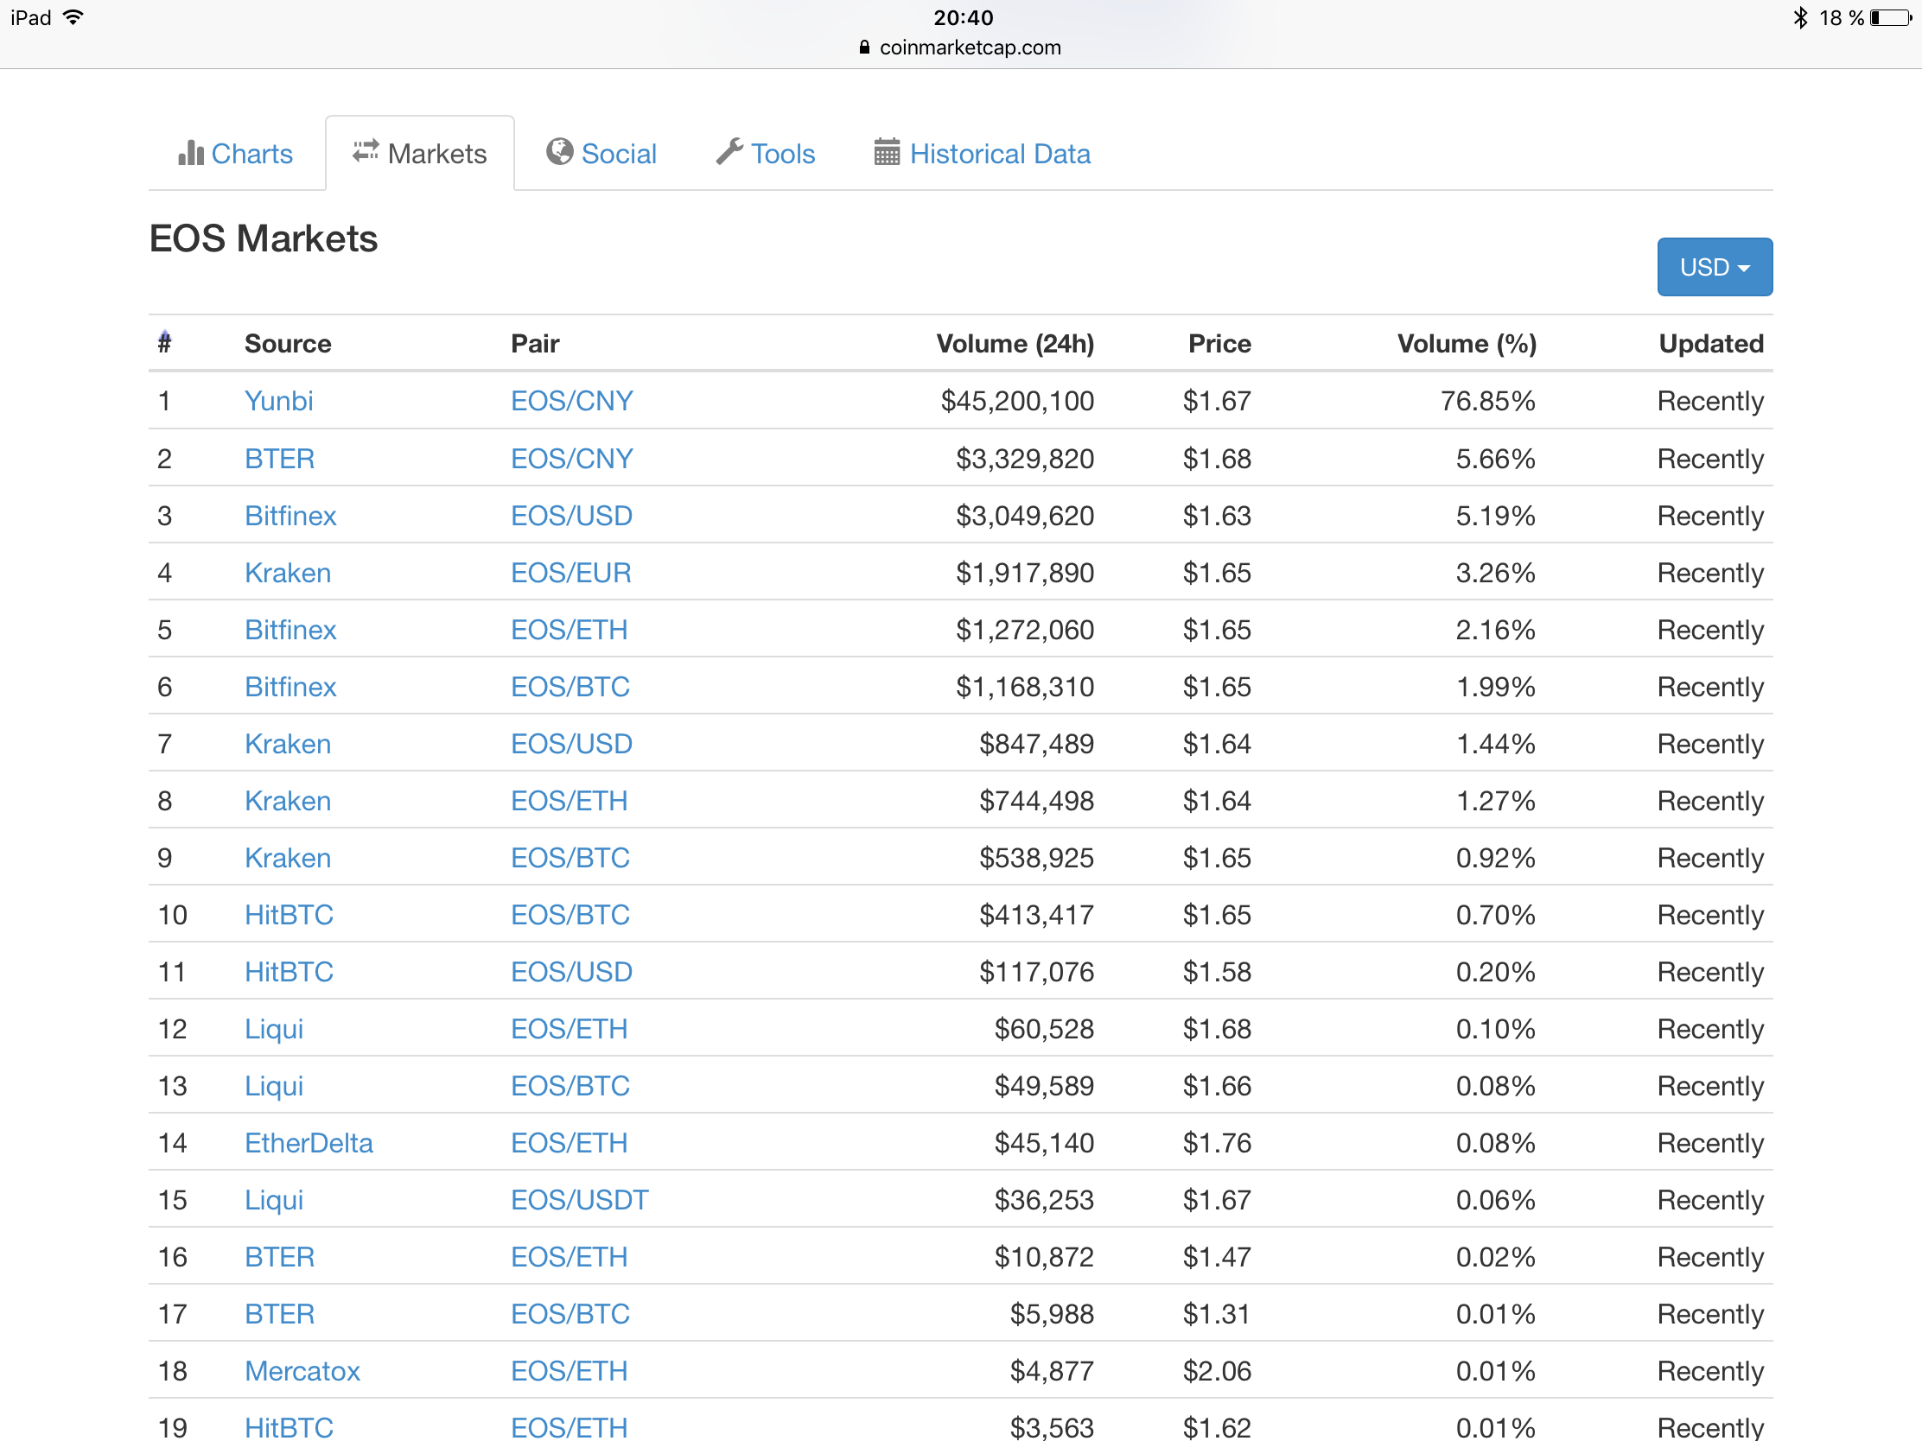The width and height of the screenshot is (1922, 1441).
Task: Select the 20:40 clock in status bar
Action: point(963,17)
